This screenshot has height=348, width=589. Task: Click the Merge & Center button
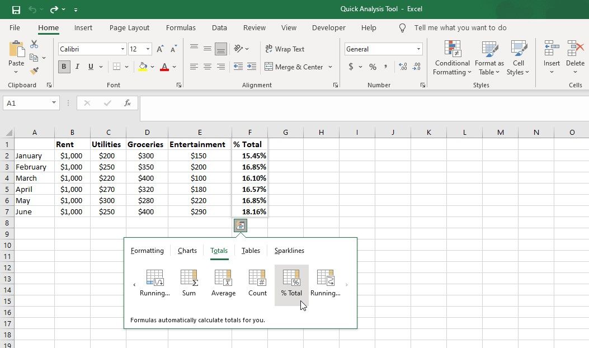[294, 67]
